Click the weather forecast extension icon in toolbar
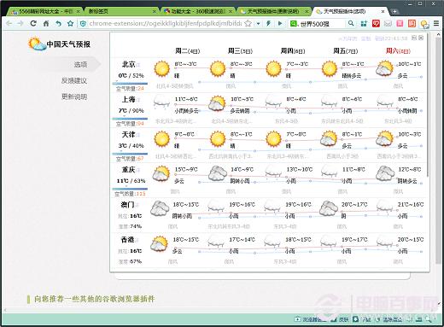The image size is (444, 327). pyautogui.click(x=424, y=24)
